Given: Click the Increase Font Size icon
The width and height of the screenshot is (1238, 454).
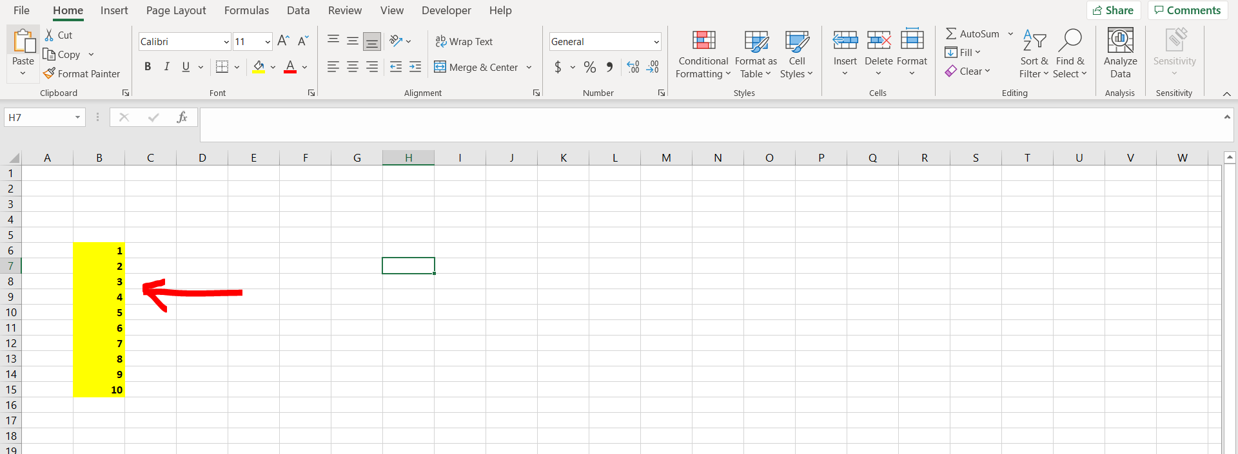Looking at the screenshot, I should click(283, 41).
